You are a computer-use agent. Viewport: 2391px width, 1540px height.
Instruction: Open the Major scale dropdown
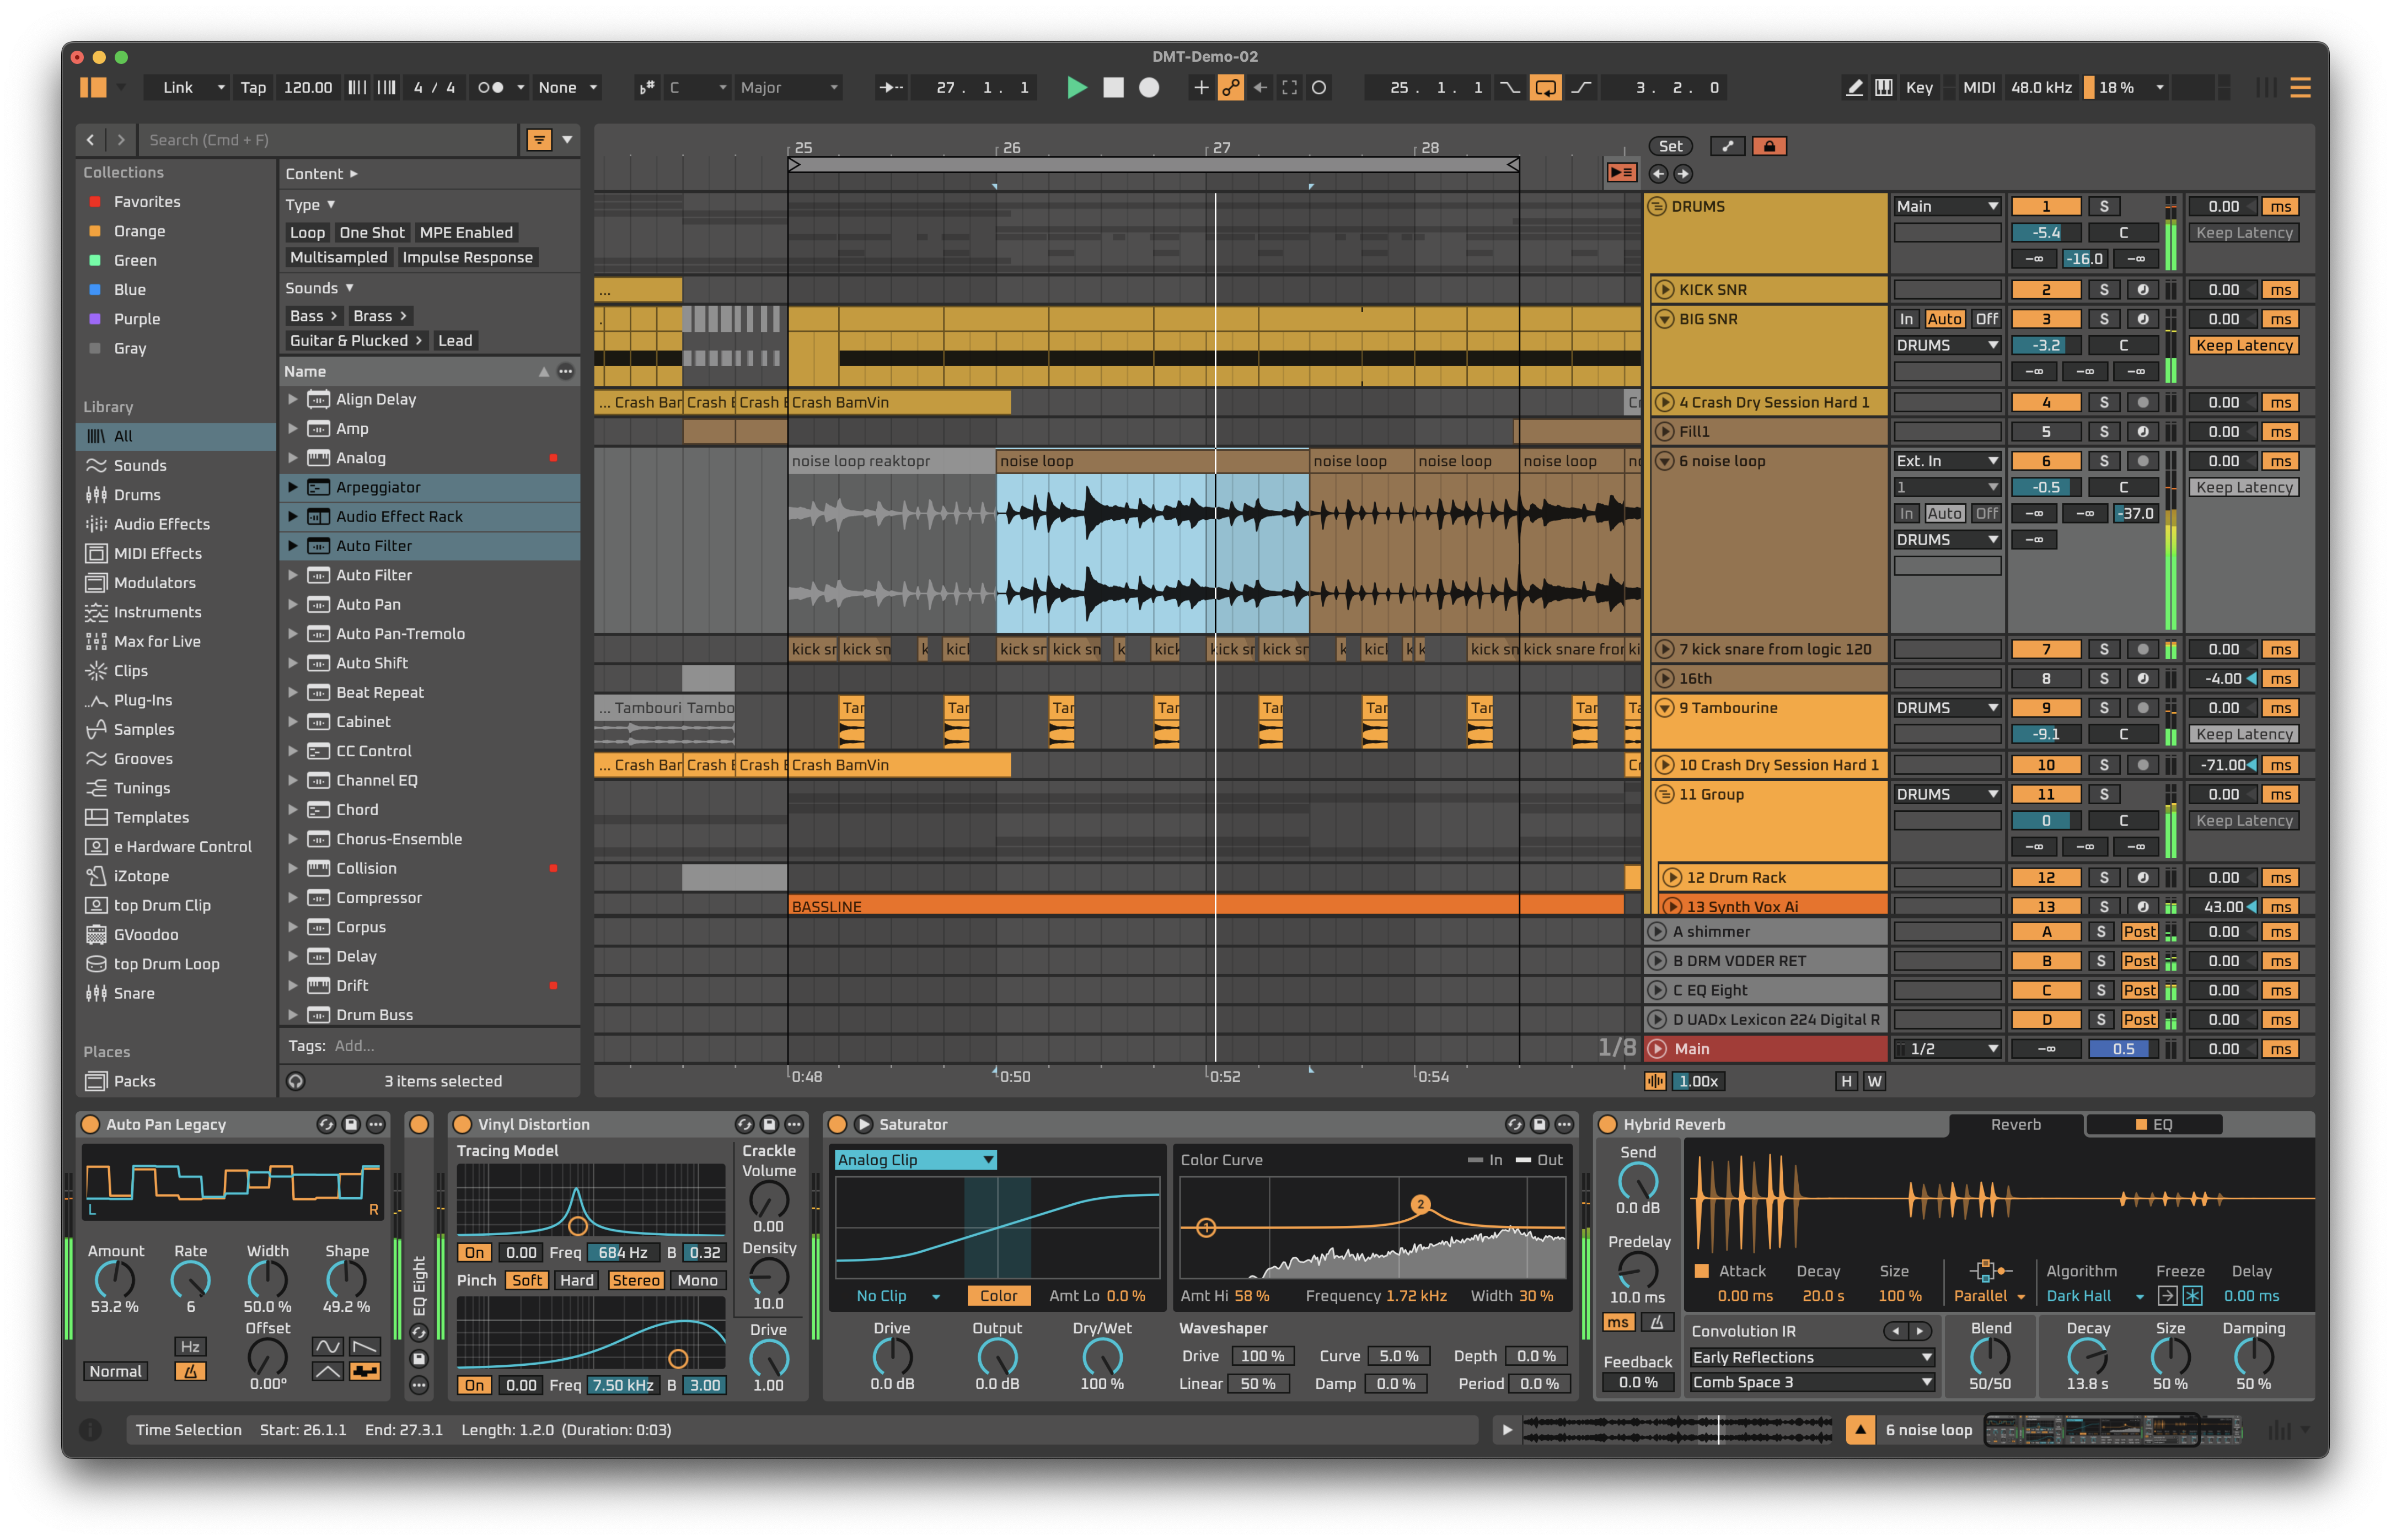(789, 88)
